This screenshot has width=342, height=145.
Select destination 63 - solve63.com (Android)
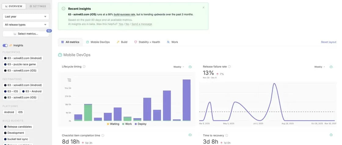click(23, 85)
